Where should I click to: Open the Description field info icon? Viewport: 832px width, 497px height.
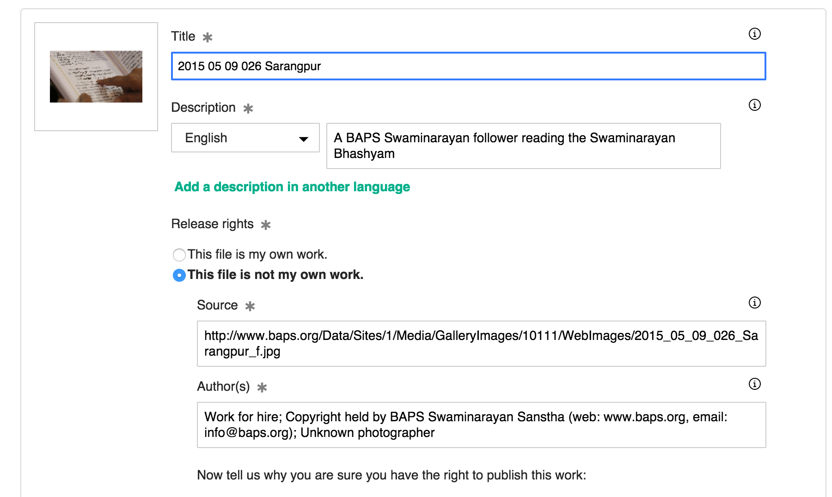click(x=754, y=105)
